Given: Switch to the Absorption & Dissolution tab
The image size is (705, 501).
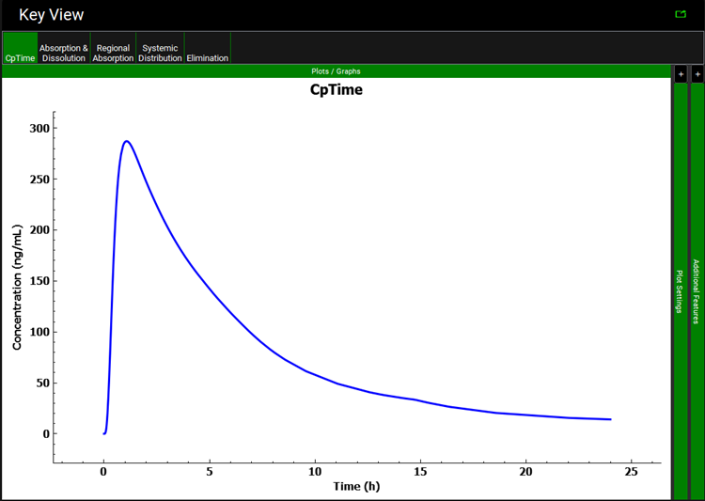Looking at the screenshot, I should point(64,49).
